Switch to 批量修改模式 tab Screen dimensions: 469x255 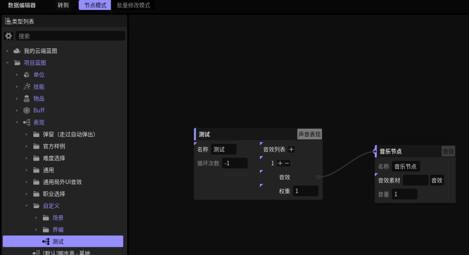pos(133,5)
